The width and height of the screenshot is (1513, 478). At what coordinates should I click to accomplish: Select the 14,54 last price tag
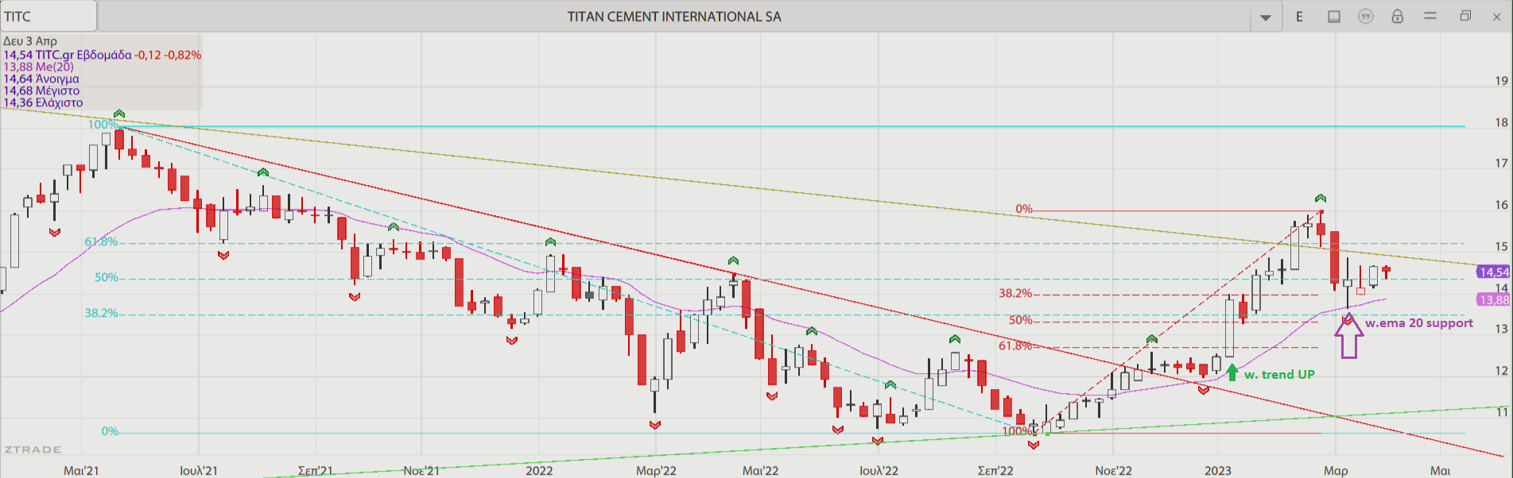pos(1494,272)
